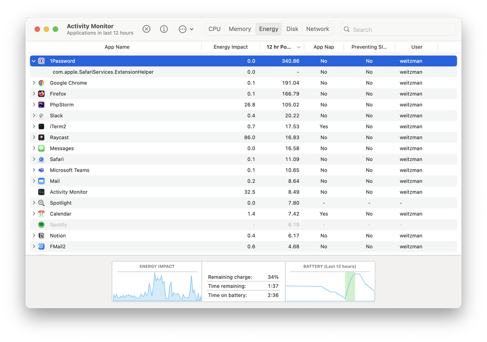Click the Notion app icon
Screen dimensions: 487x342
tap(41, 235)
